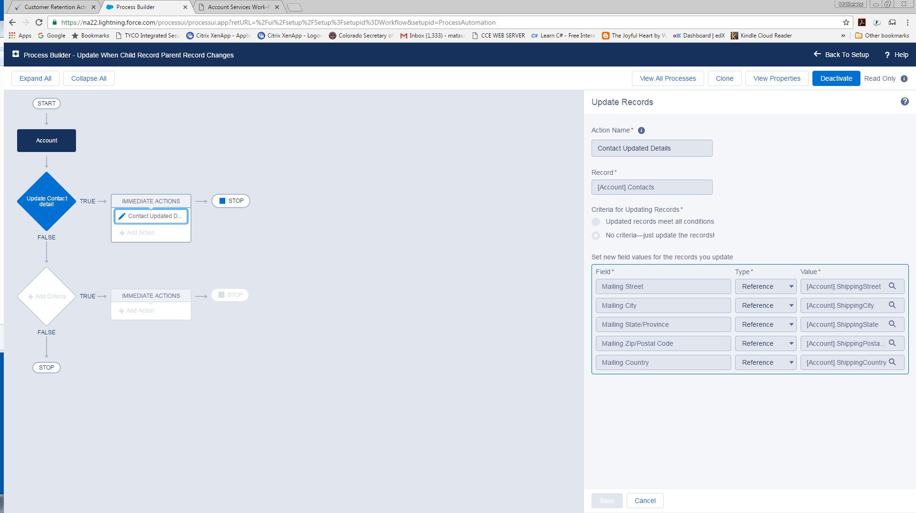Image resolution: width=916 pixels, height=513 pixels.
Task: Click the Contact Updated Details name field
Action: coord(651,148)
